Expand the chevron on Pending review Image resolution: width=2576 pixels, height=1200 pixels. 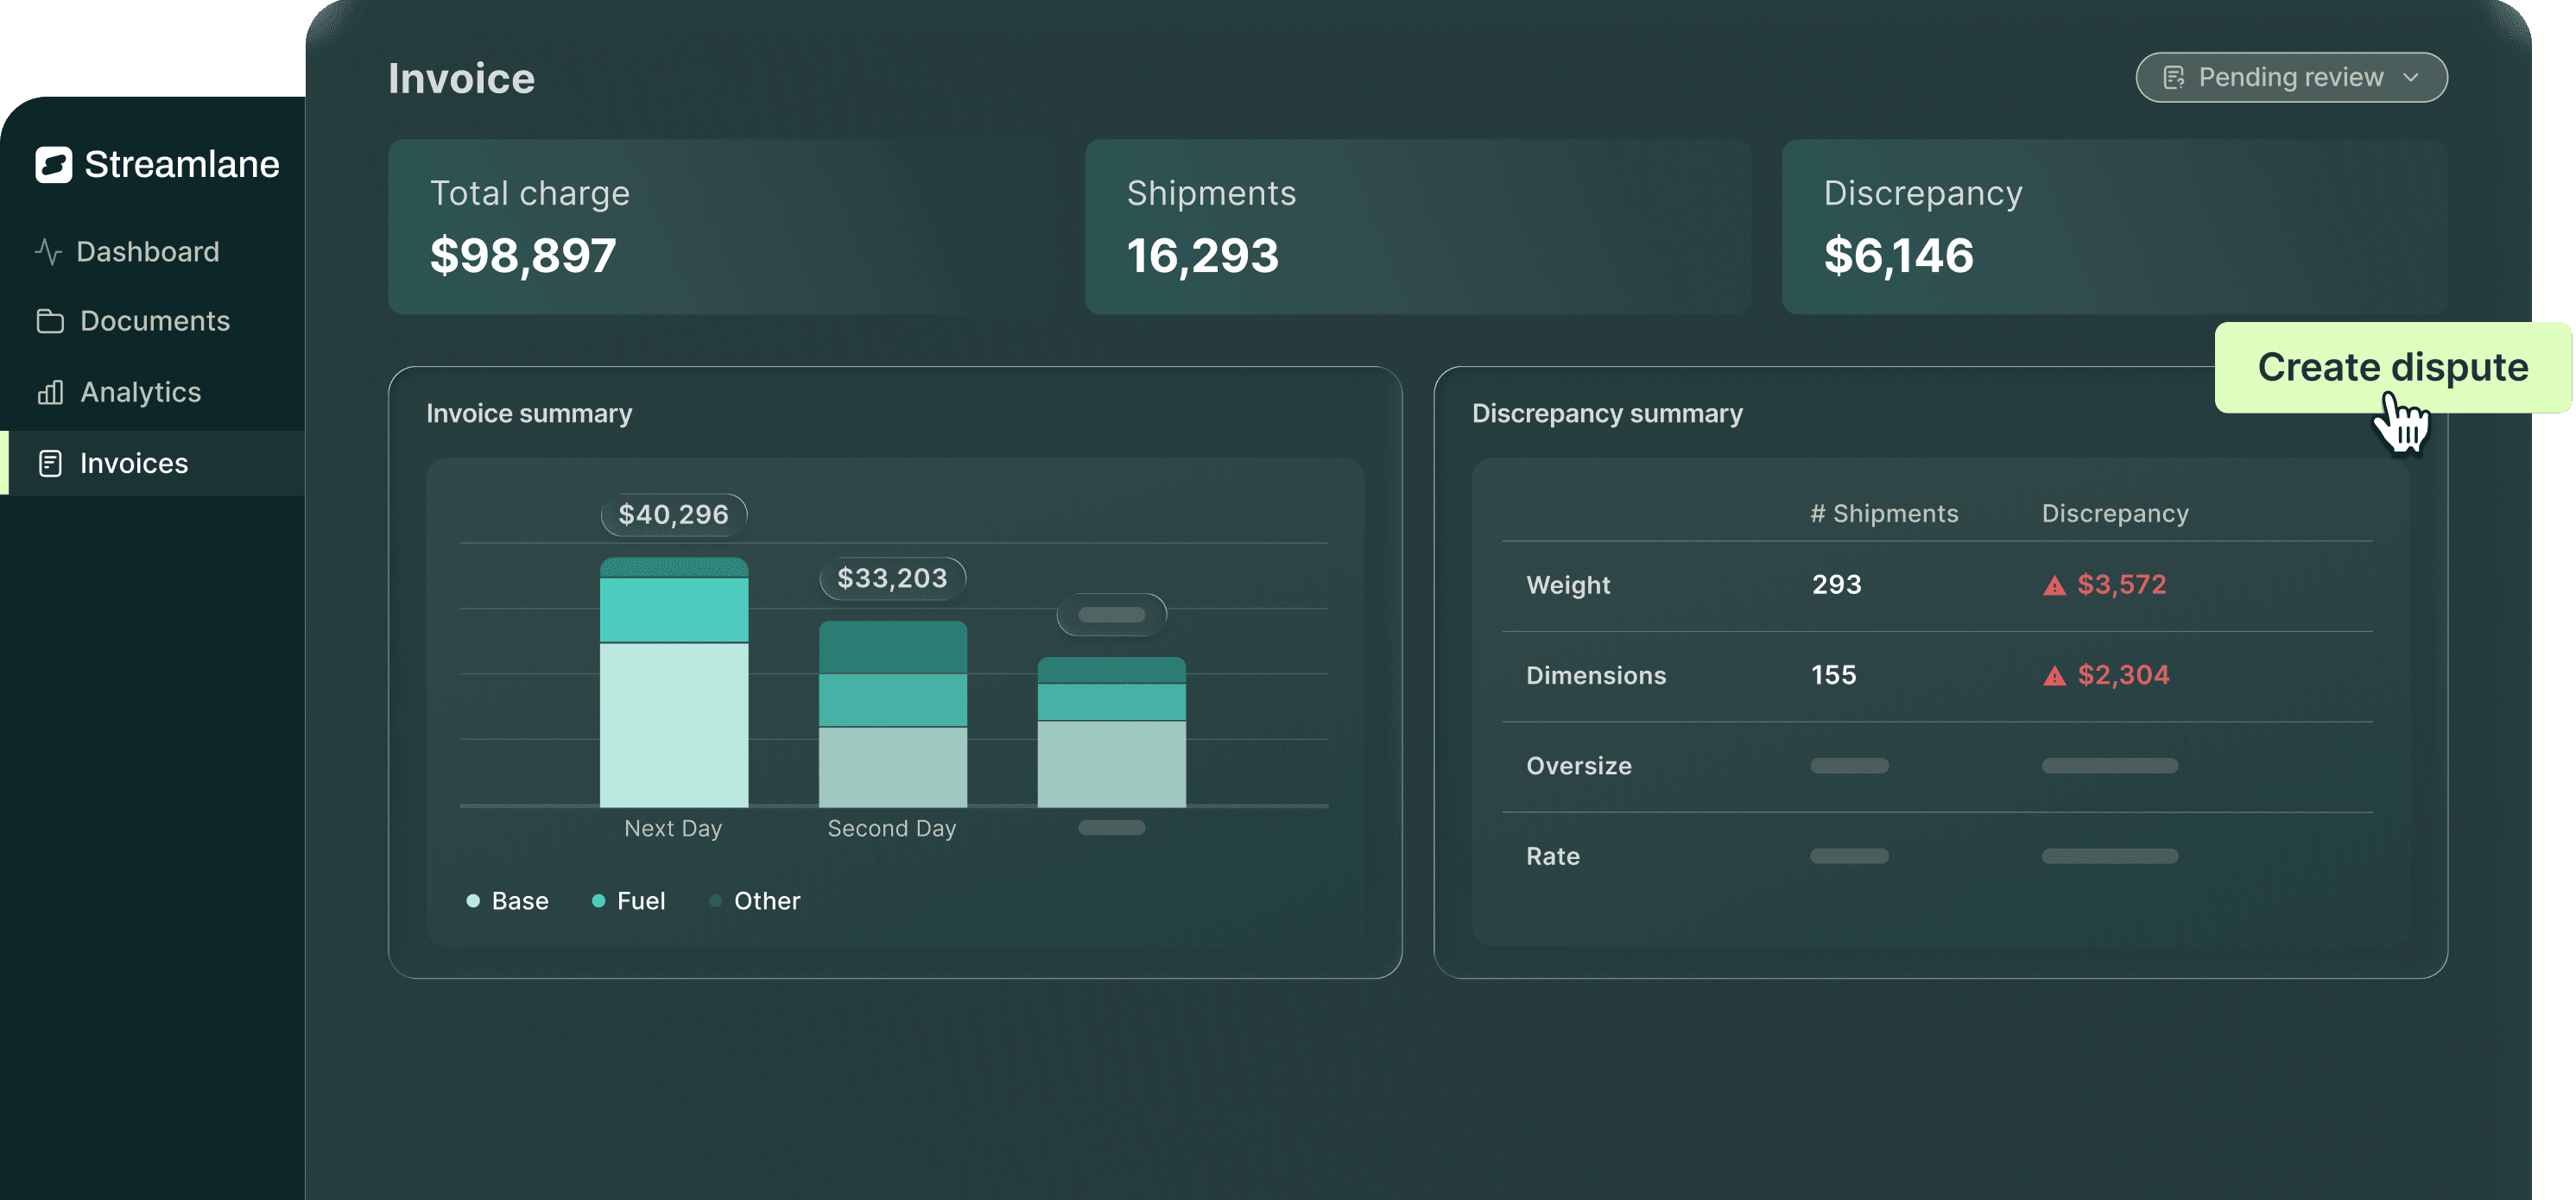2411,77
